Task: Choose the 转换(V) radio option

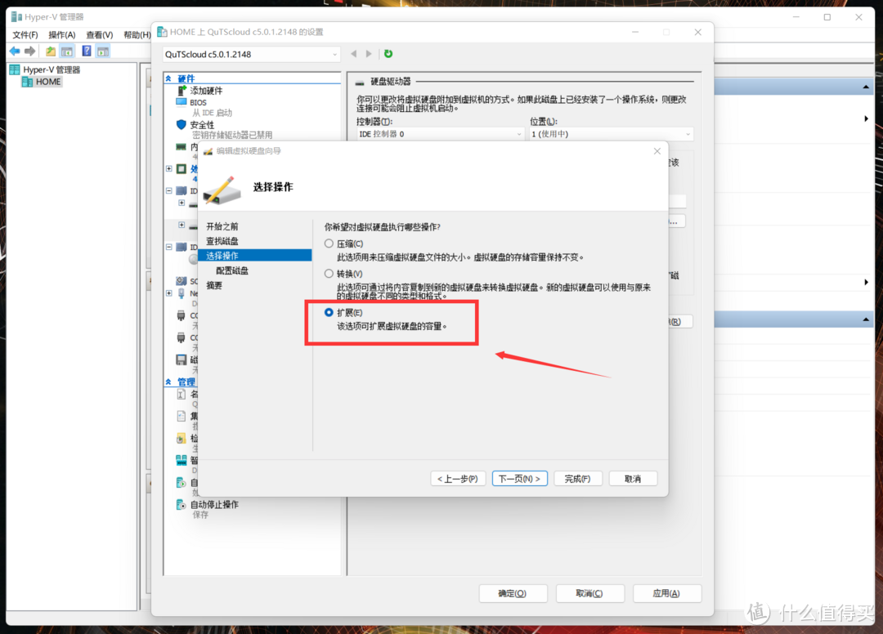Action: 329,274
